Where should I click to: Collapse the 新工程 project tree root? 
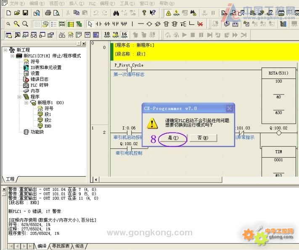(x=5, y=50)
